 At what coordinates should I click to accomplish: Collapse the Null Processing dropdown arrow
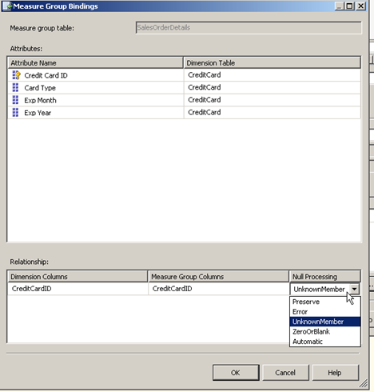354,289
